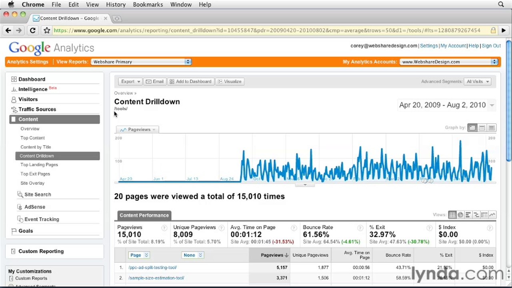Screen dimensions: 512x288
Task: Open a new tab with plus button
Action: click(x=117, y=18)
